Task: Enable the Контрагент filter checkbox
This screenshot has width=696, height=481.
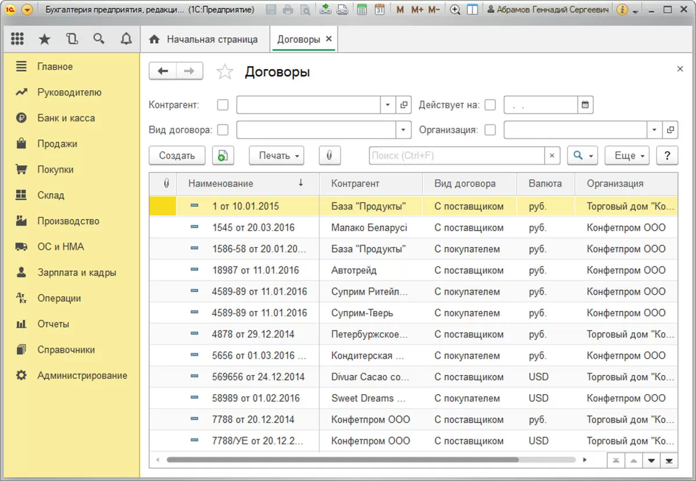Action: 223,105
